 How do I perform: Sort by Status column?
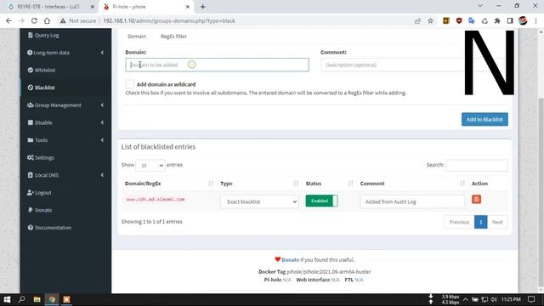[x=329, y=184]
